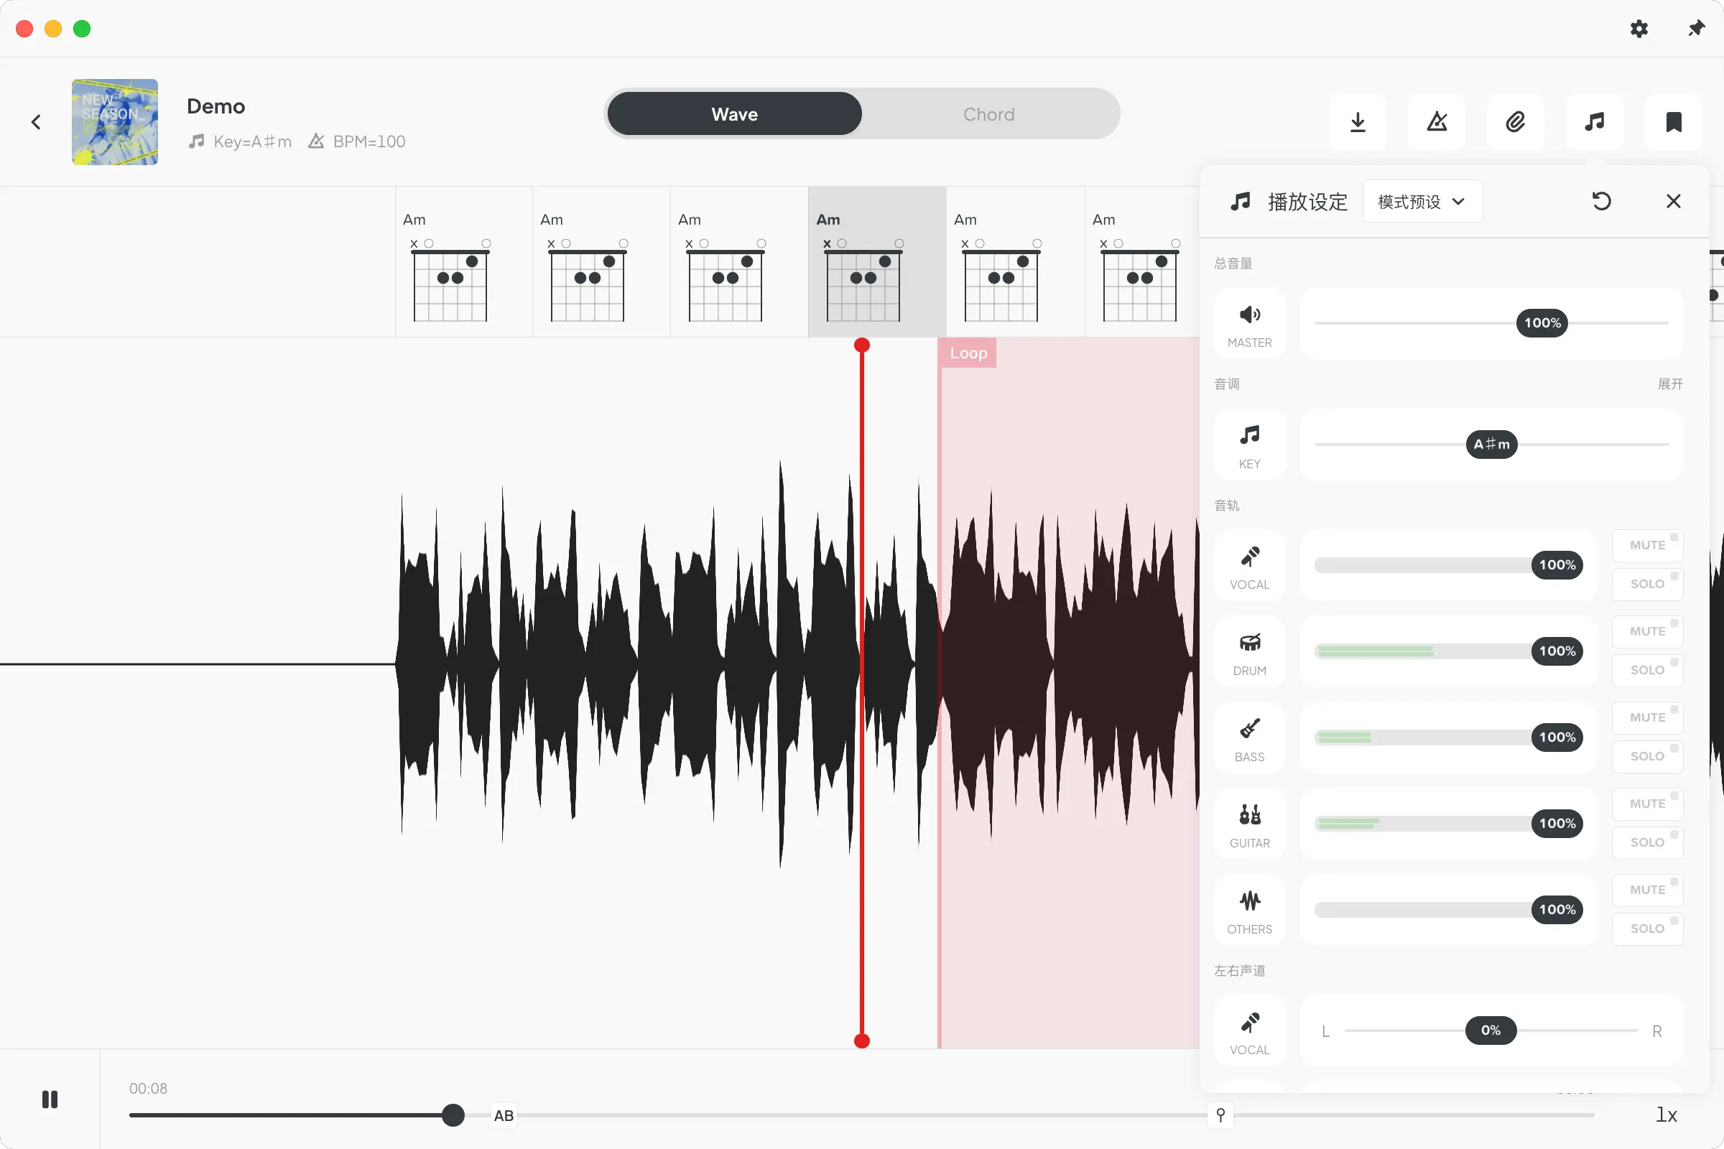Viewport: 1724px width, 1149px height.
Task: Click the download icon in toolbar
Action: 1358,121
